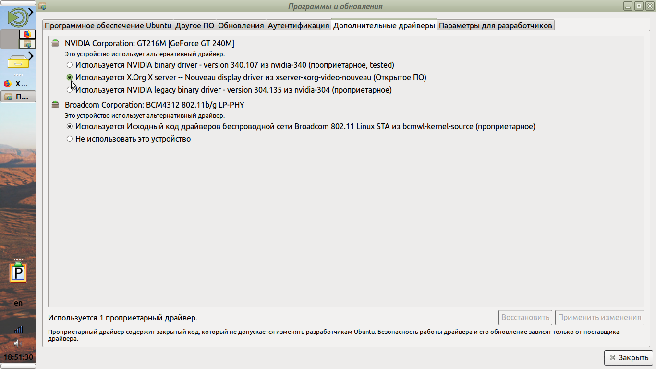Close the dialog with the Закрыть button
The height and width of the screenshot is (369, 656).
[x=629, y=357]
